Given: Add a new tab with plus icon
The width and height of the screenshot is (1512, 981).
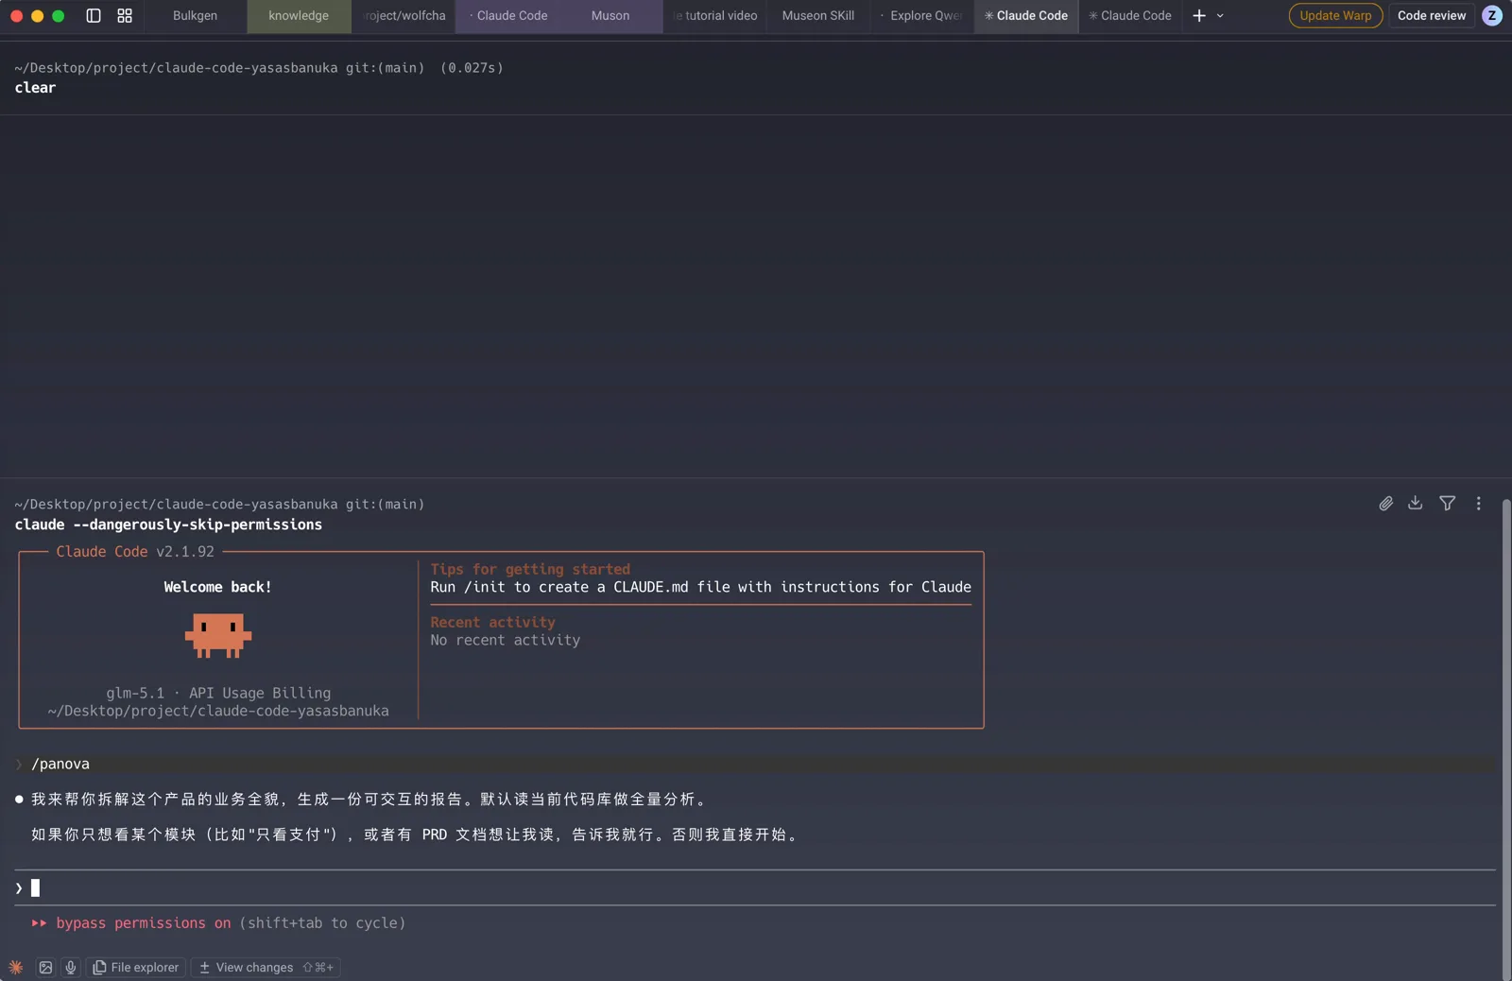Looking at the screenshot, I should (x=1199, y=15).
